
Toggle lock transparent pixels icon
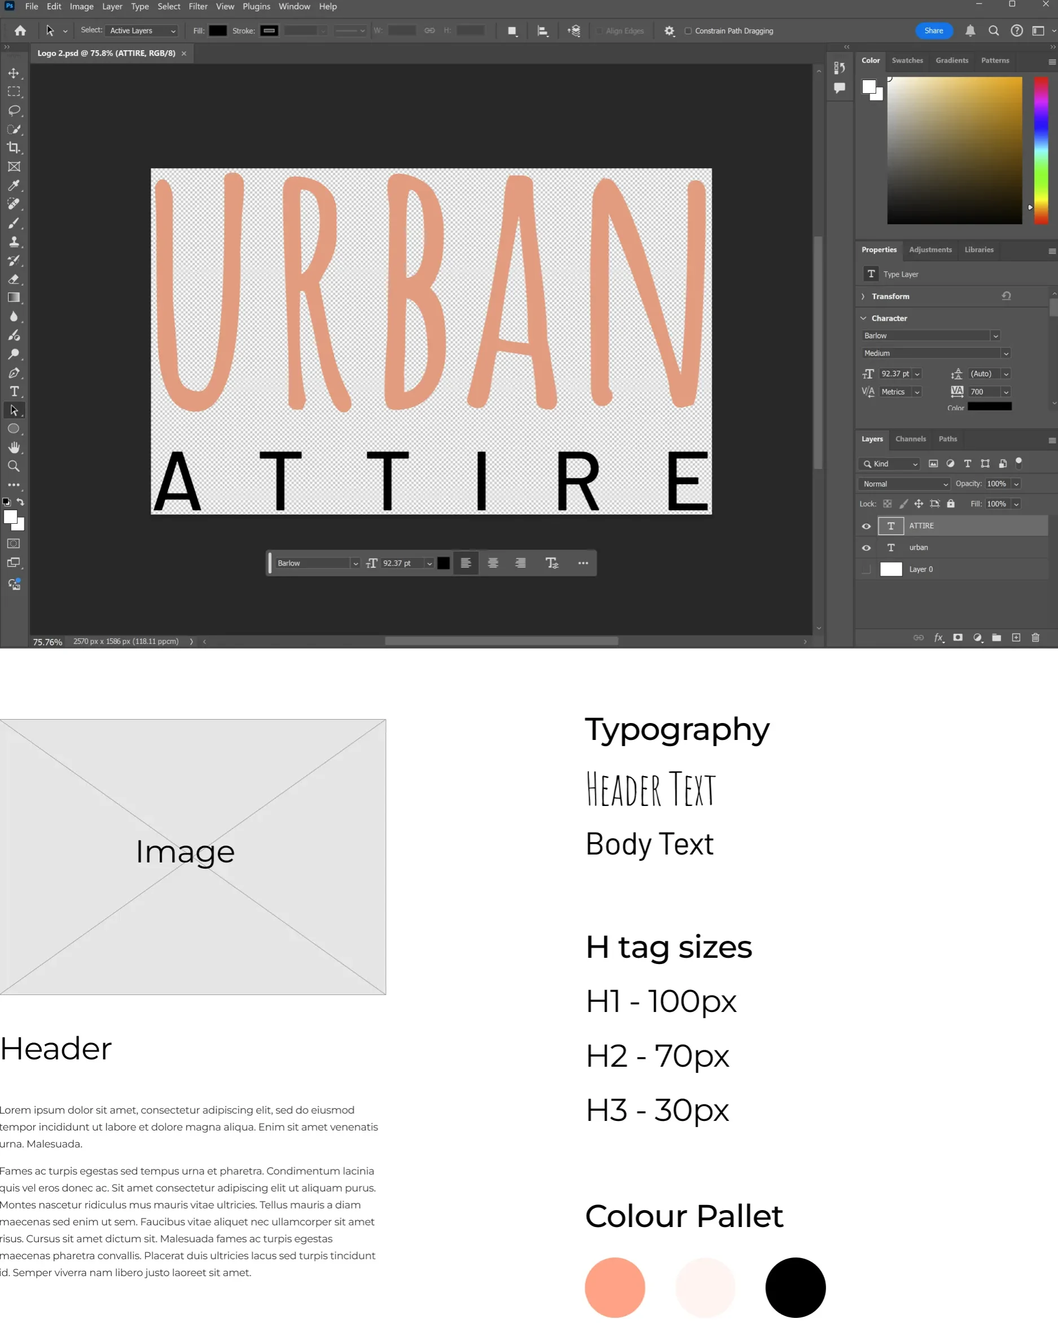pos(888,503)
